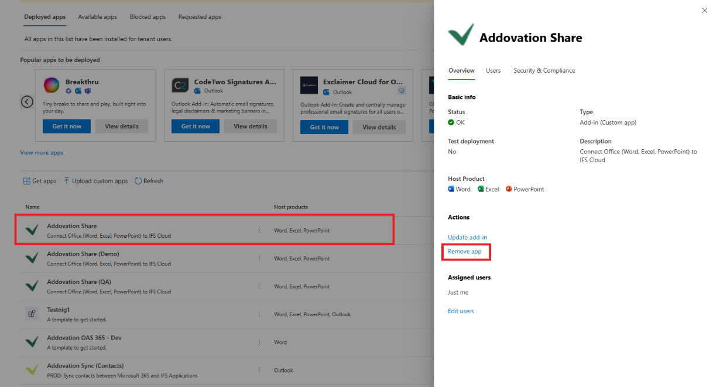Image resolution: width=713 pixels, height=387 pixels.
Task: Click the Remove app link
Action: 465,251
